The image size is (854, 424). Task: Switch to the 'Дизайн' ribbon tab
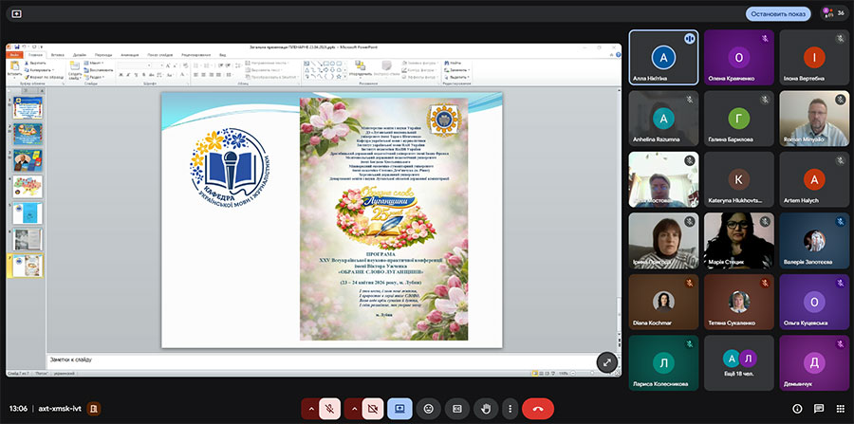[80, 55]
